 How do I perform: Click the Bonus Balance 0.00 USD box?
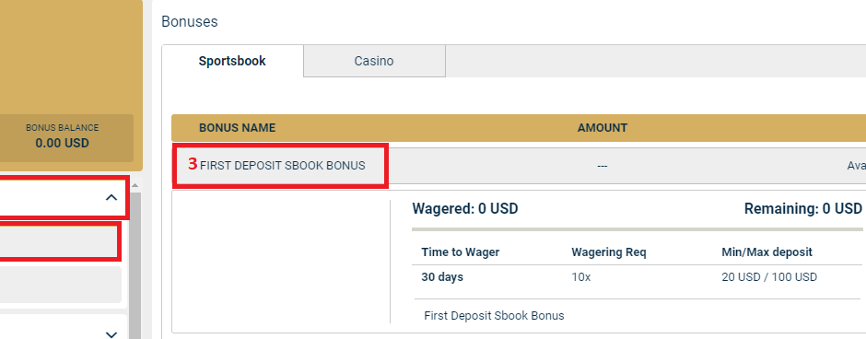coord(62,138)
